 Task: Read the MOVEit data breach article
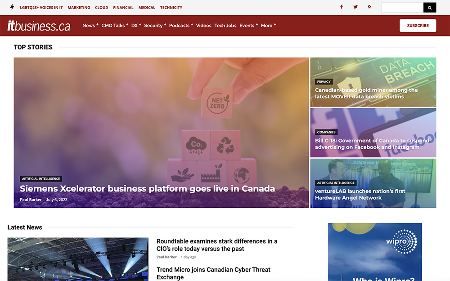366,93
